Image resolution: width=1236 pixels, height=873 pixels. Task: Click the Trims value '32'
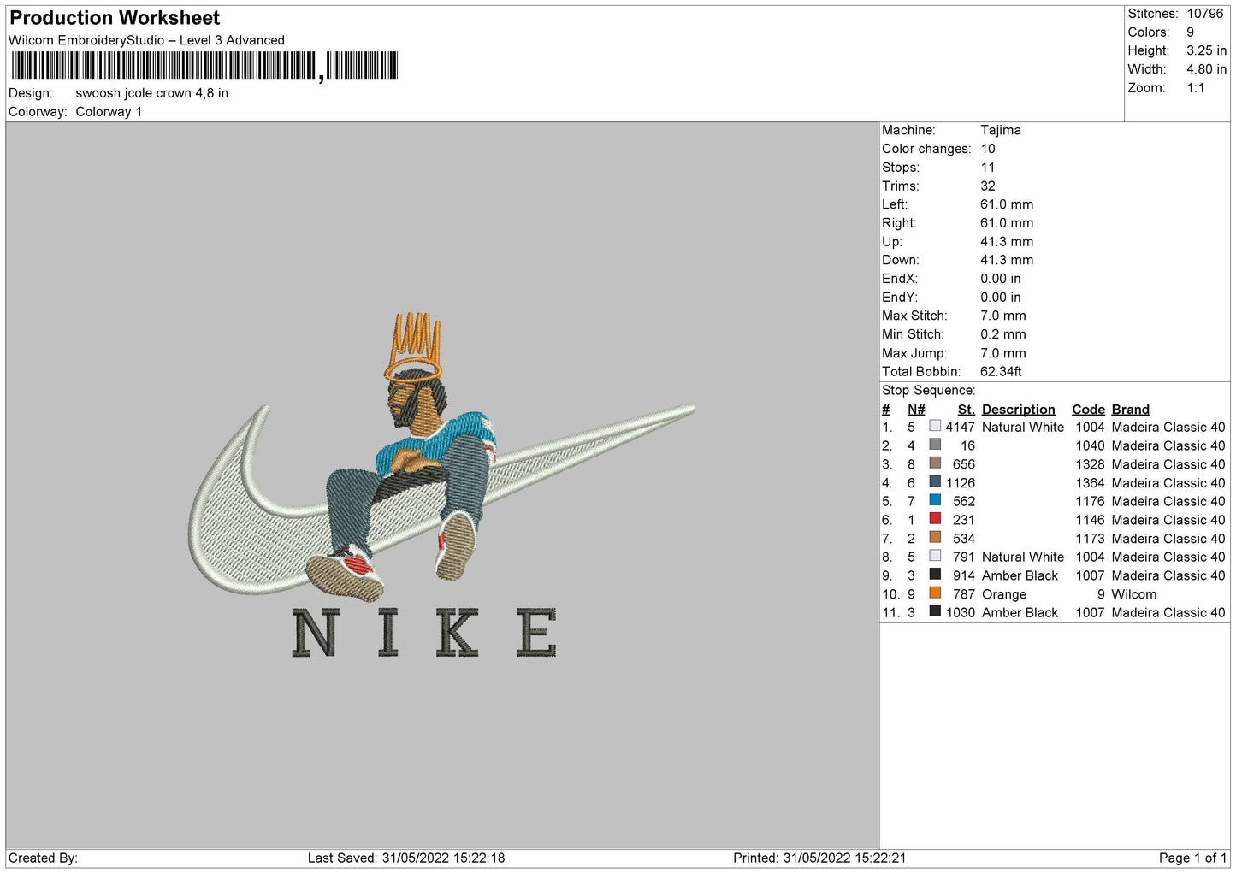[988, 186]
